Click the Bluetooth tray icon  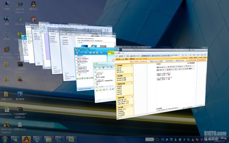tap(184, 140)
